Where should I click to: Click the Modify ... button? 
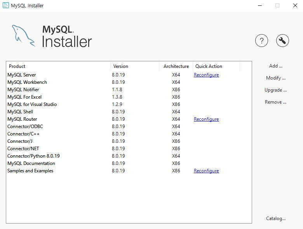click(x=275, y=78)
